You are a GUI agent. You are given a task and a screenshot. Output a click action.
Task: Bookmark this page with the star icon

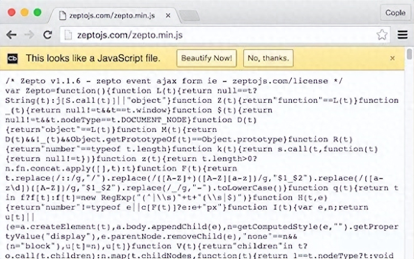pyautogui.click(x=382, y=35)
